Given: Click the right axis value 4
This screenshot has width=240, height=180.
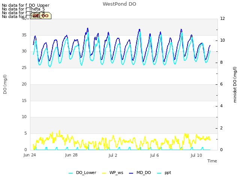Looking at the screenshot, I should [x=221, y=106].
